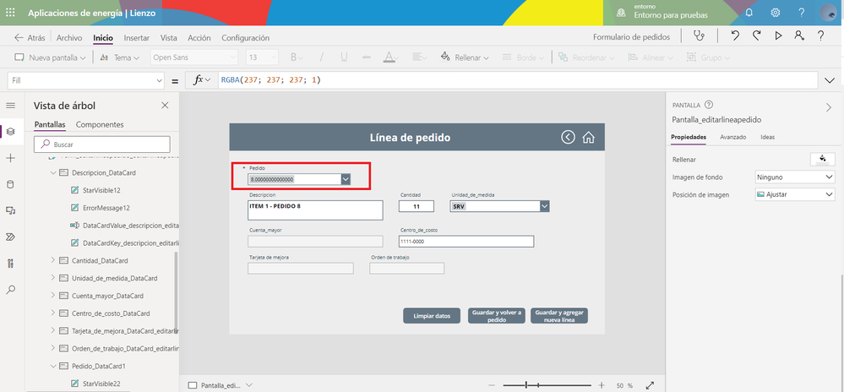
Task: Zoom in with the plus icon
Action: 602,385
